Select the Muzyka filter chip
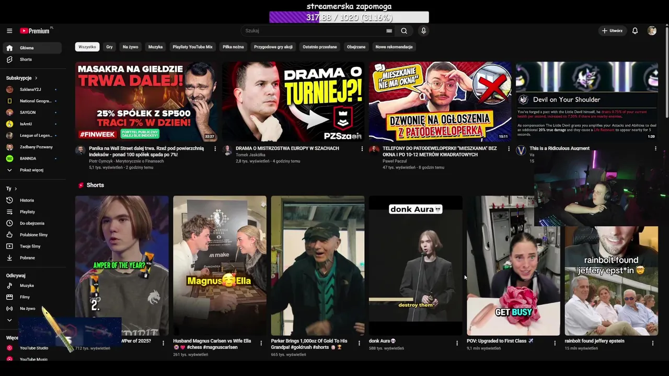The width and height of the screenshot is (669, 376). tap(155, 47)
